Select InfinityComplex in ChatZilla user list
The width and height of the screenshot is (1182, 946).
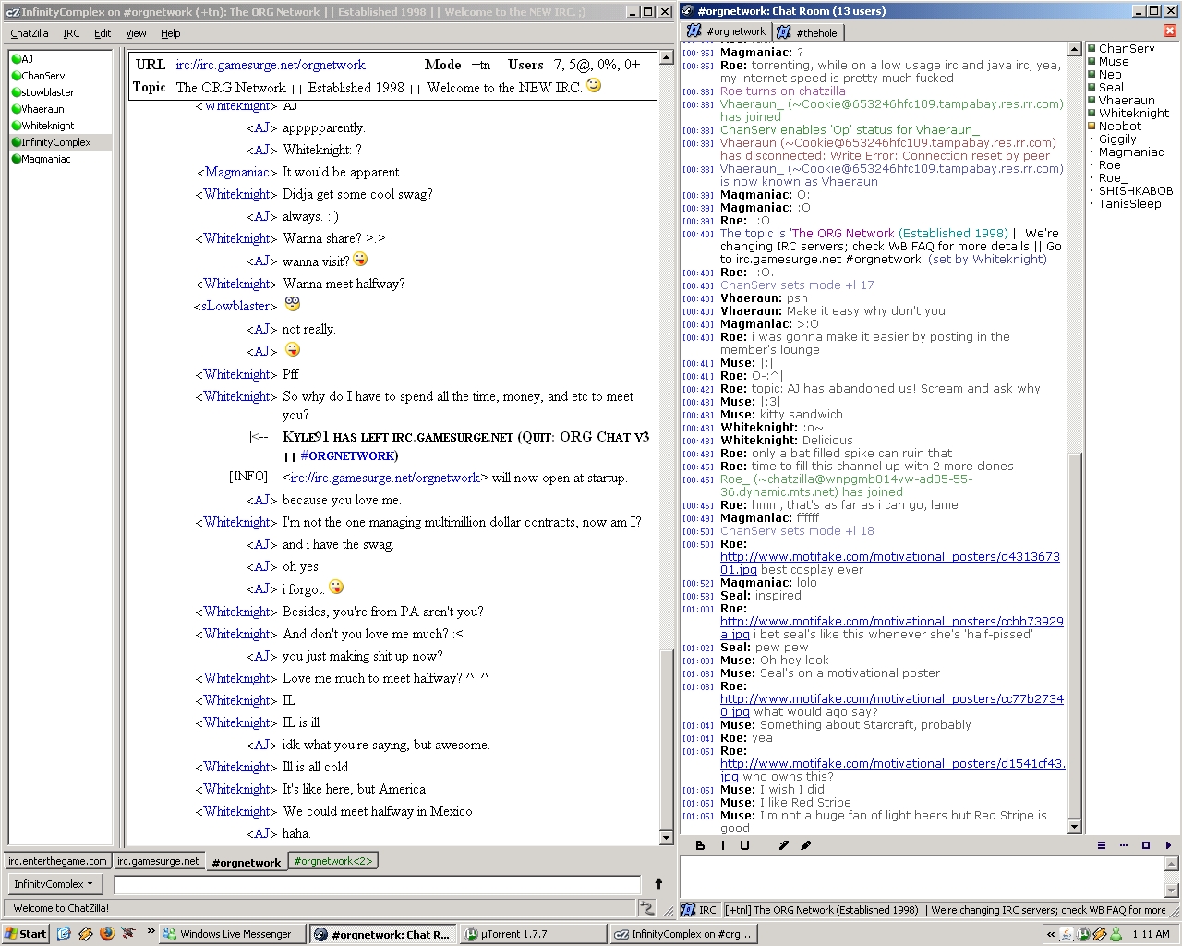click(60, 142)
